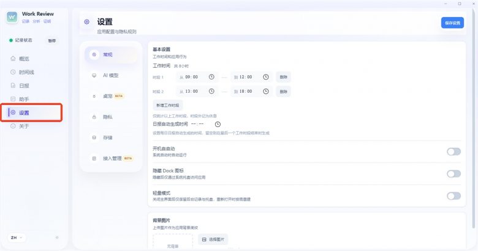Open 时间线 via its clock icon
The height and width of the screenshot is (251, 478).
tap(13, 72)
